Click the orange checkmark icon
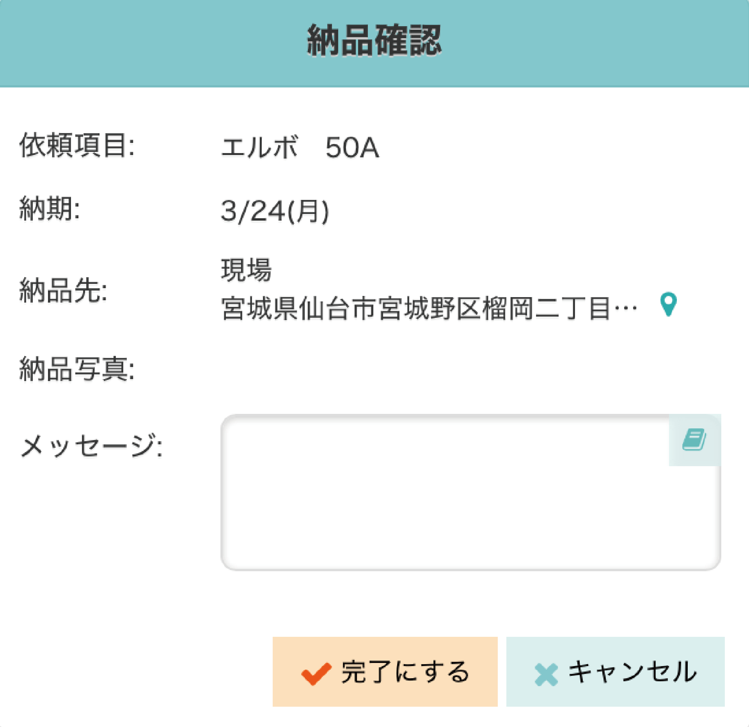This screenshot has height=727, width=749. point(316,674)
